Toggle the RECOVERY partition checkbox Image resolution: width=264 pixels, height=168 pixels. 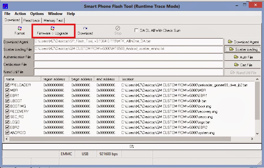(x=7, y=112)
